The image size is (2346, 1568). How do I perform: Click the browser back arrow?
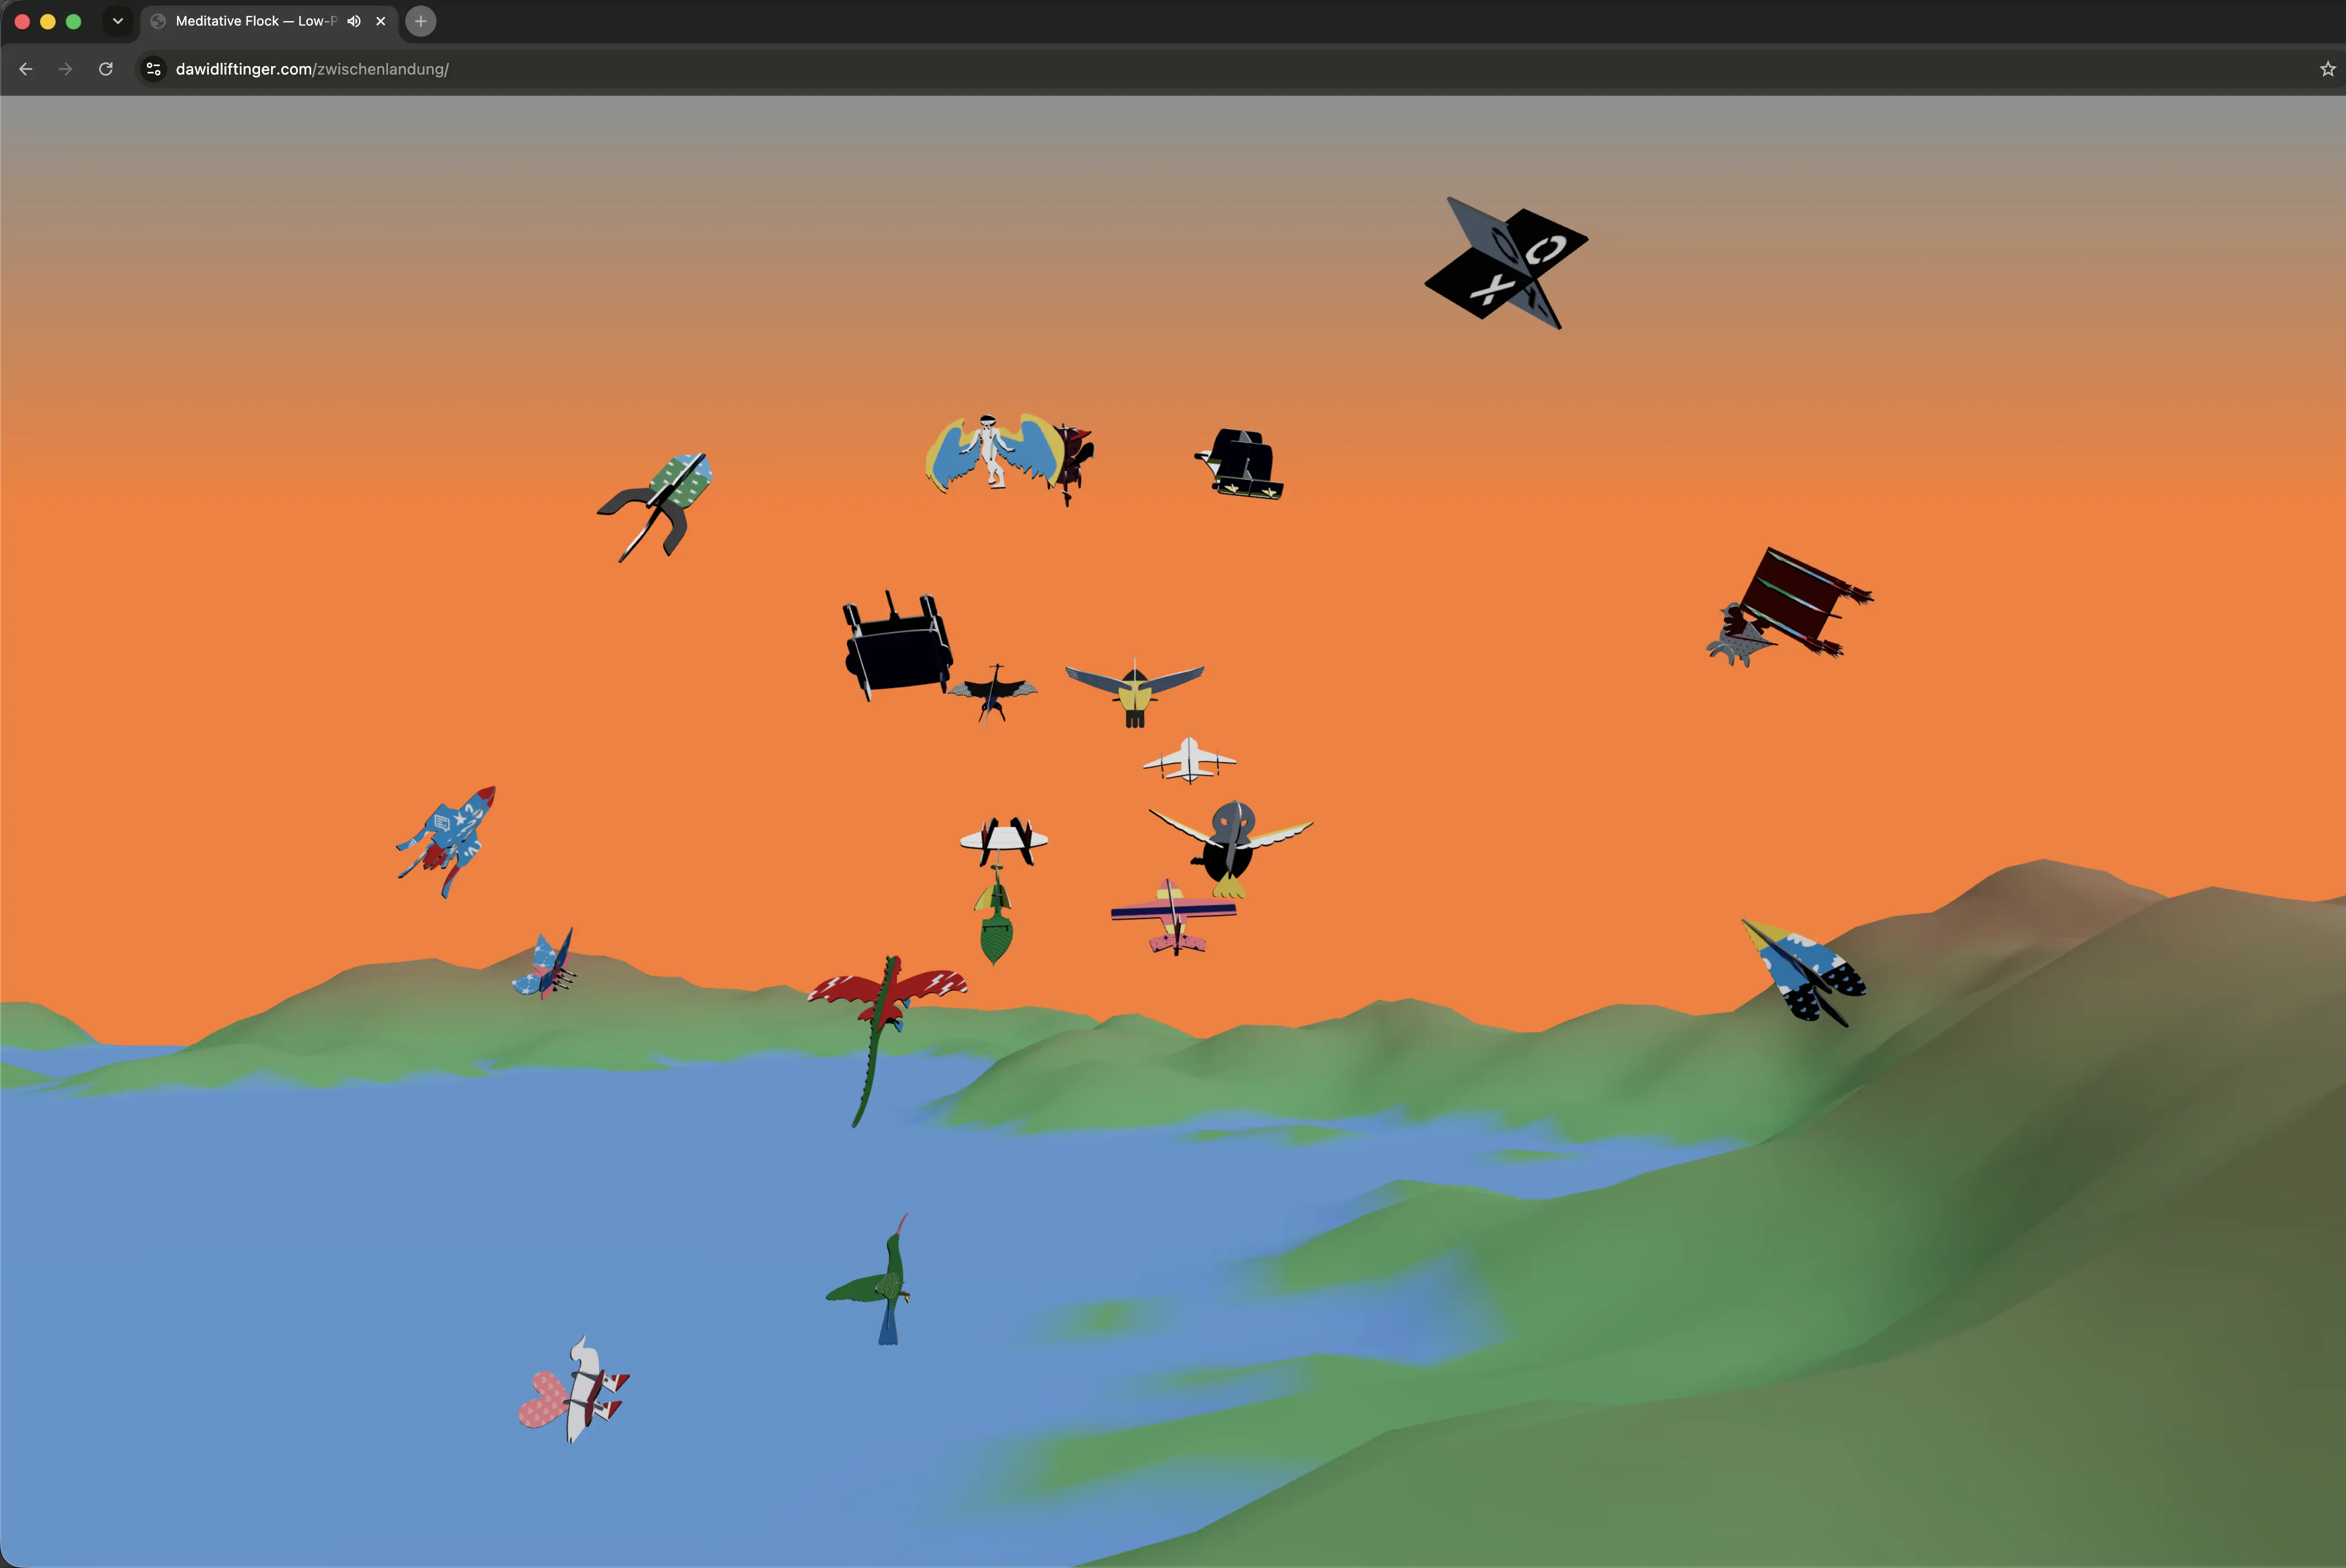[x=26, y=69]
